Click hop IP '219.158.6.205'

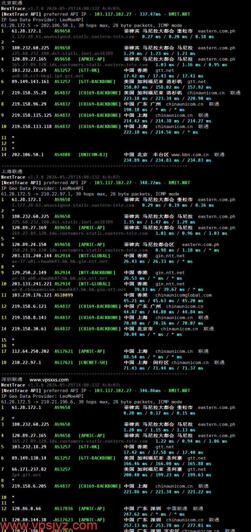click(29, 486)
